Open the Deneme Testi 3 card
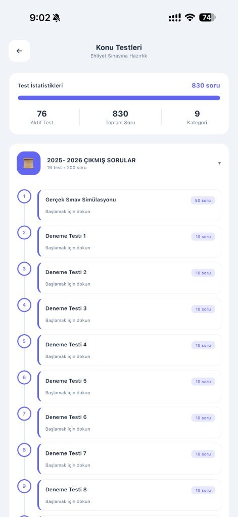 pos(130,314)
